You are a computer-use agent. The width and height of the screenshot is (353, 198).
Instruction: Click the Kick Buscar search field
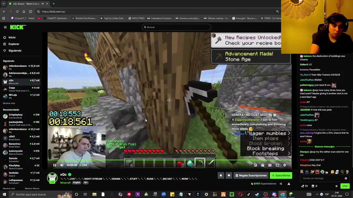(176, 27)
